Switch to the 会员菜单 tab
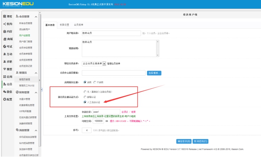261x157 pixels. click(x=79, y=25)
